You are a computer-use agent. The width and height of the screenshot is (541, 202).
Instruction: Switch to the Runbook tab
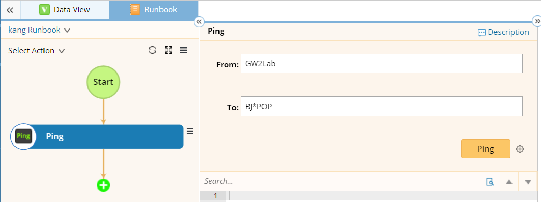coord(154,10)
